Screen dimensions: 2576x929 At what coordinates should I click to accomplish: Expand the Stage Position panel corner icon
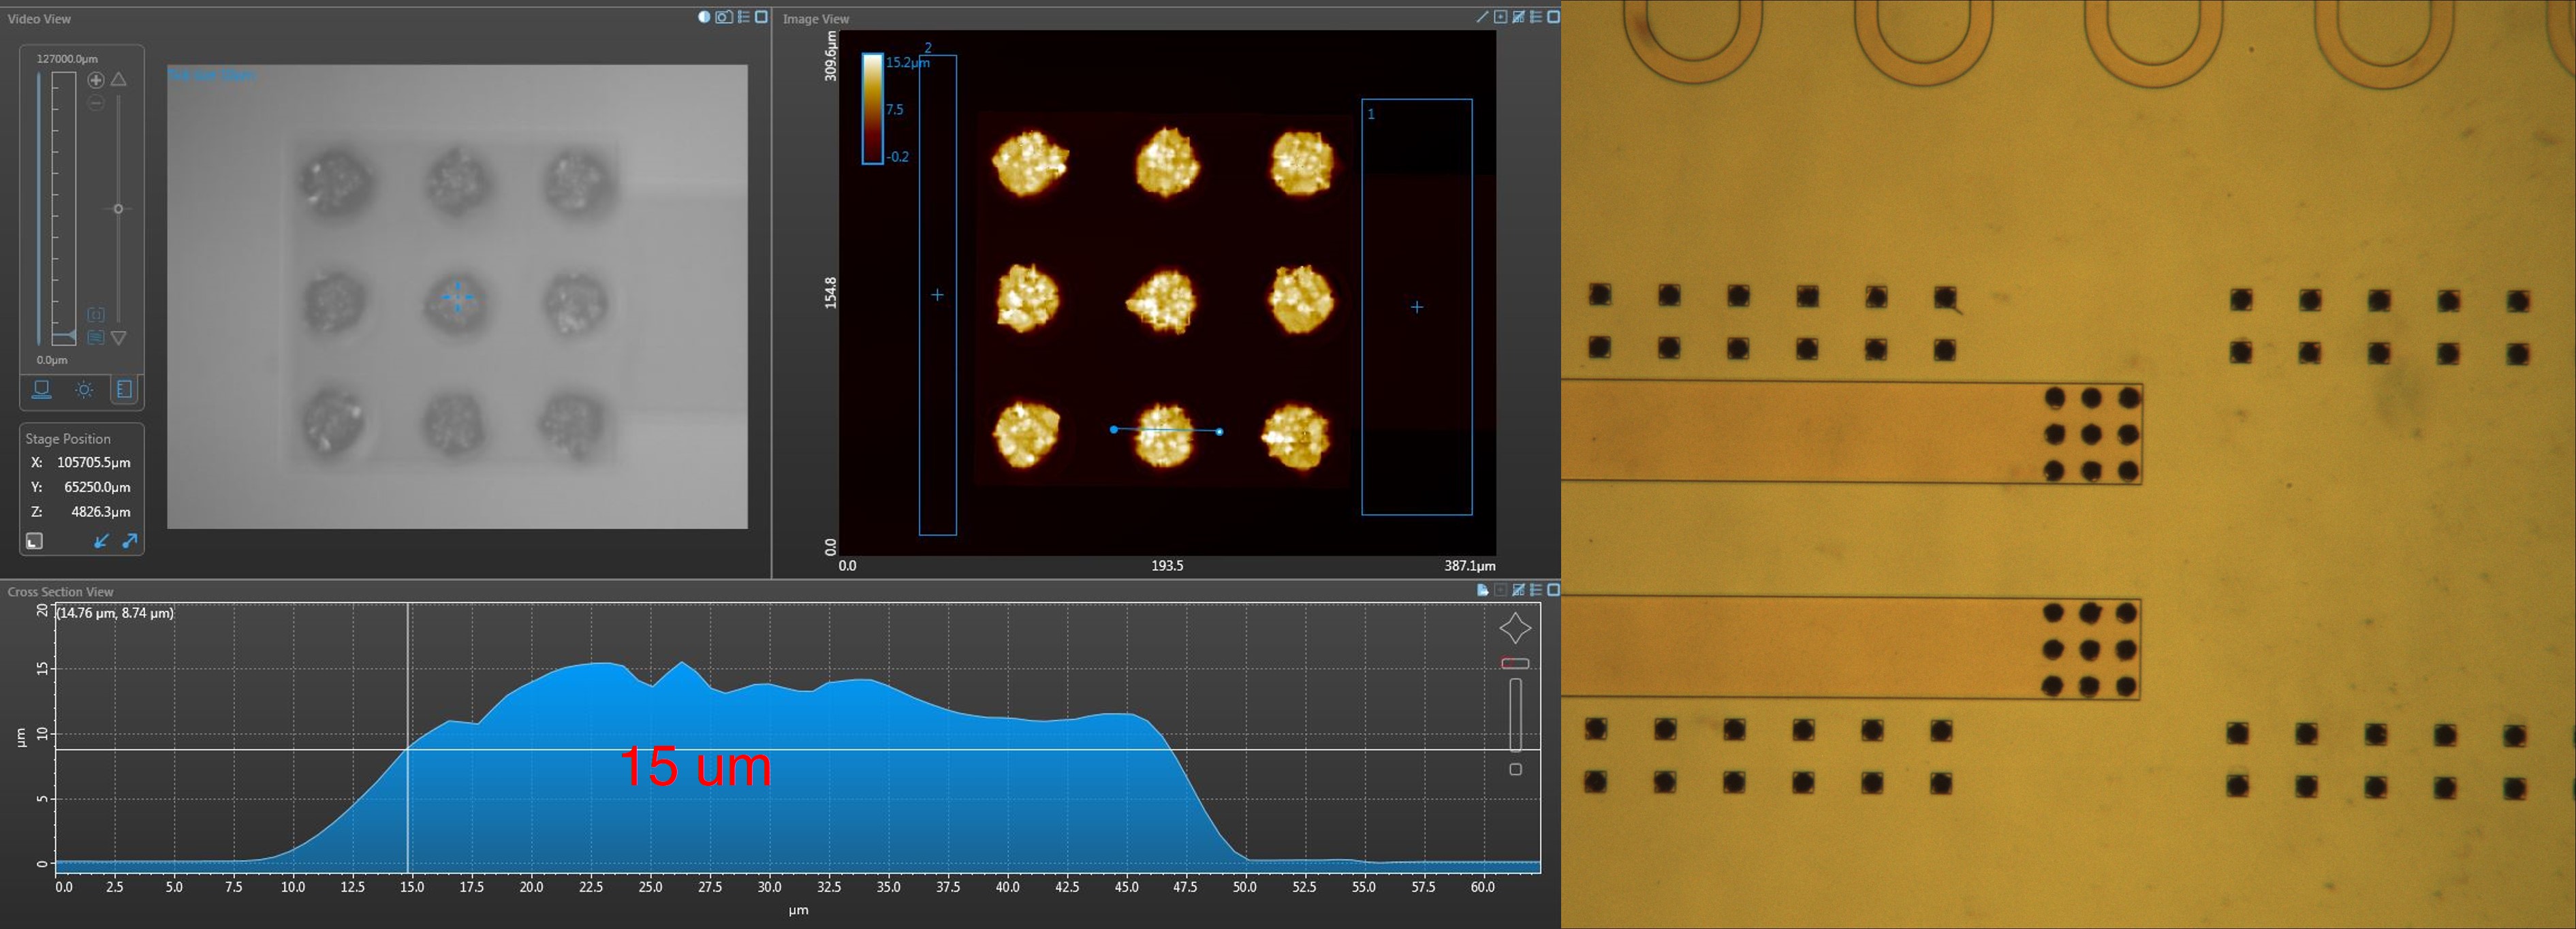(34, 541)
